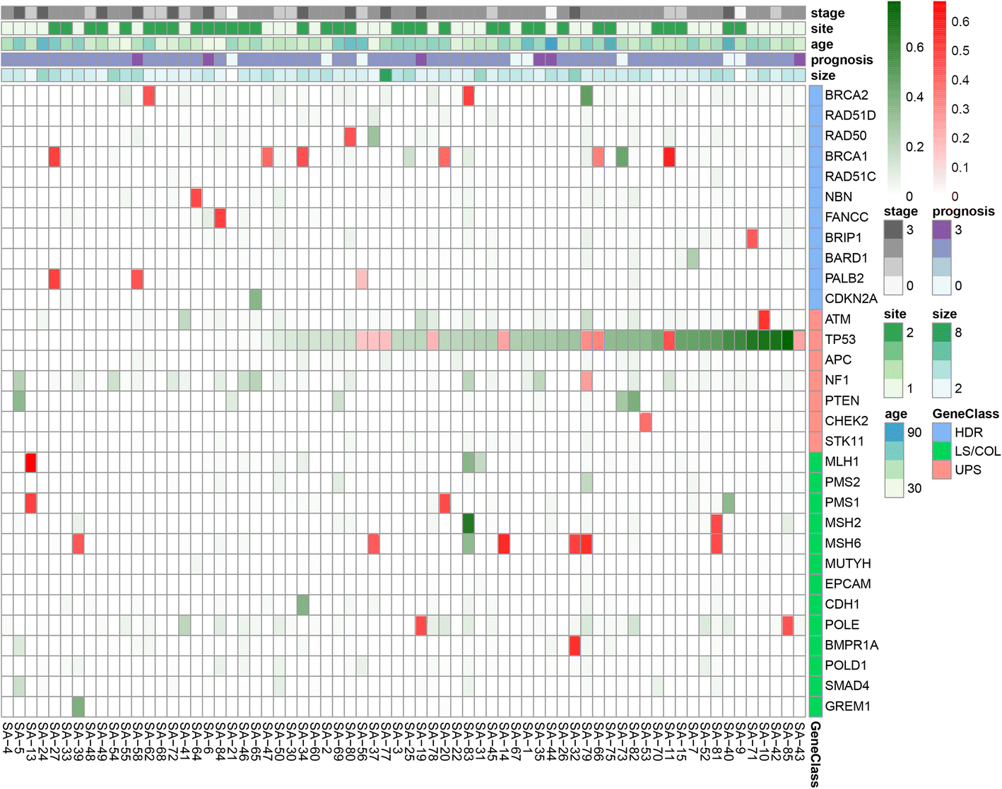Image resolution: width=1002 pixels, height=789 pixels.
Task: Click the ATM gene label
Action: click(x=837, y=319)
